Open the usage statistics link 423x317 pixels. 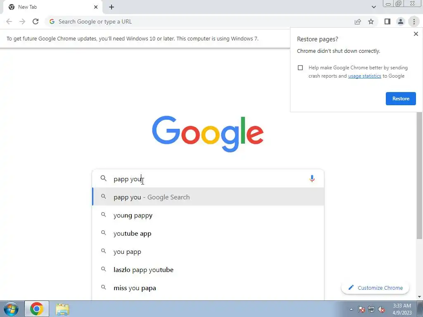(364, 76)
